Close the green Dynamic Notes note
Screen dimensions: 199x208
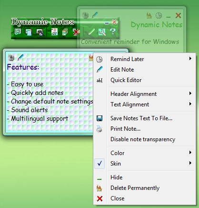tap(178, 15)
